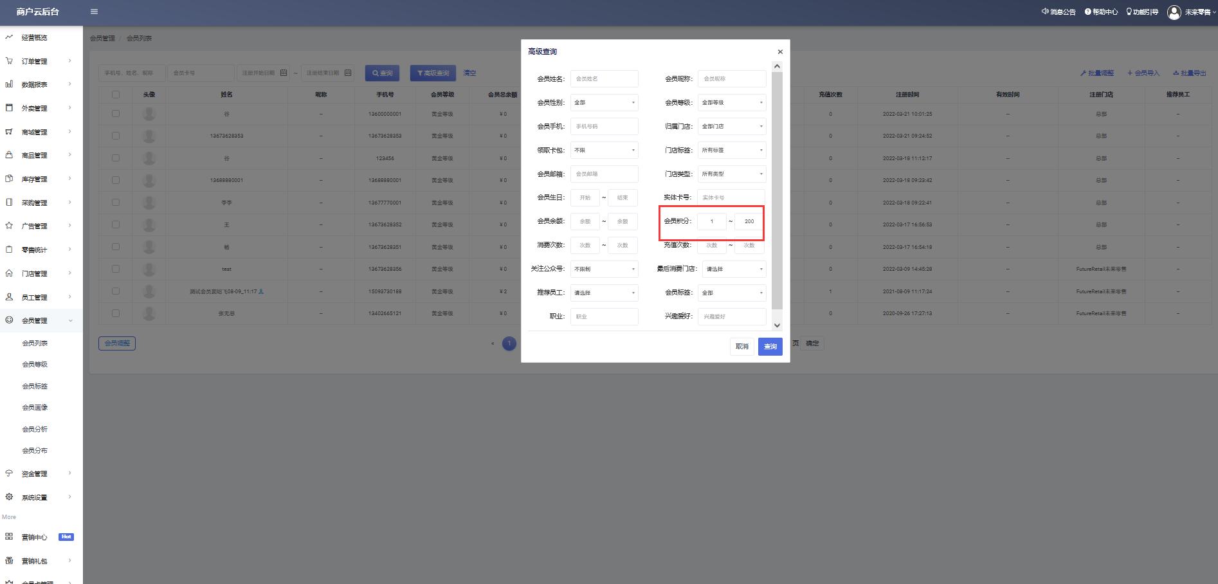Image resolution: width=1218 pixels, height=584 pixels.
Task: Open the 会员等级 dropdown in the dialog
Action: click(x=732, y=102)
